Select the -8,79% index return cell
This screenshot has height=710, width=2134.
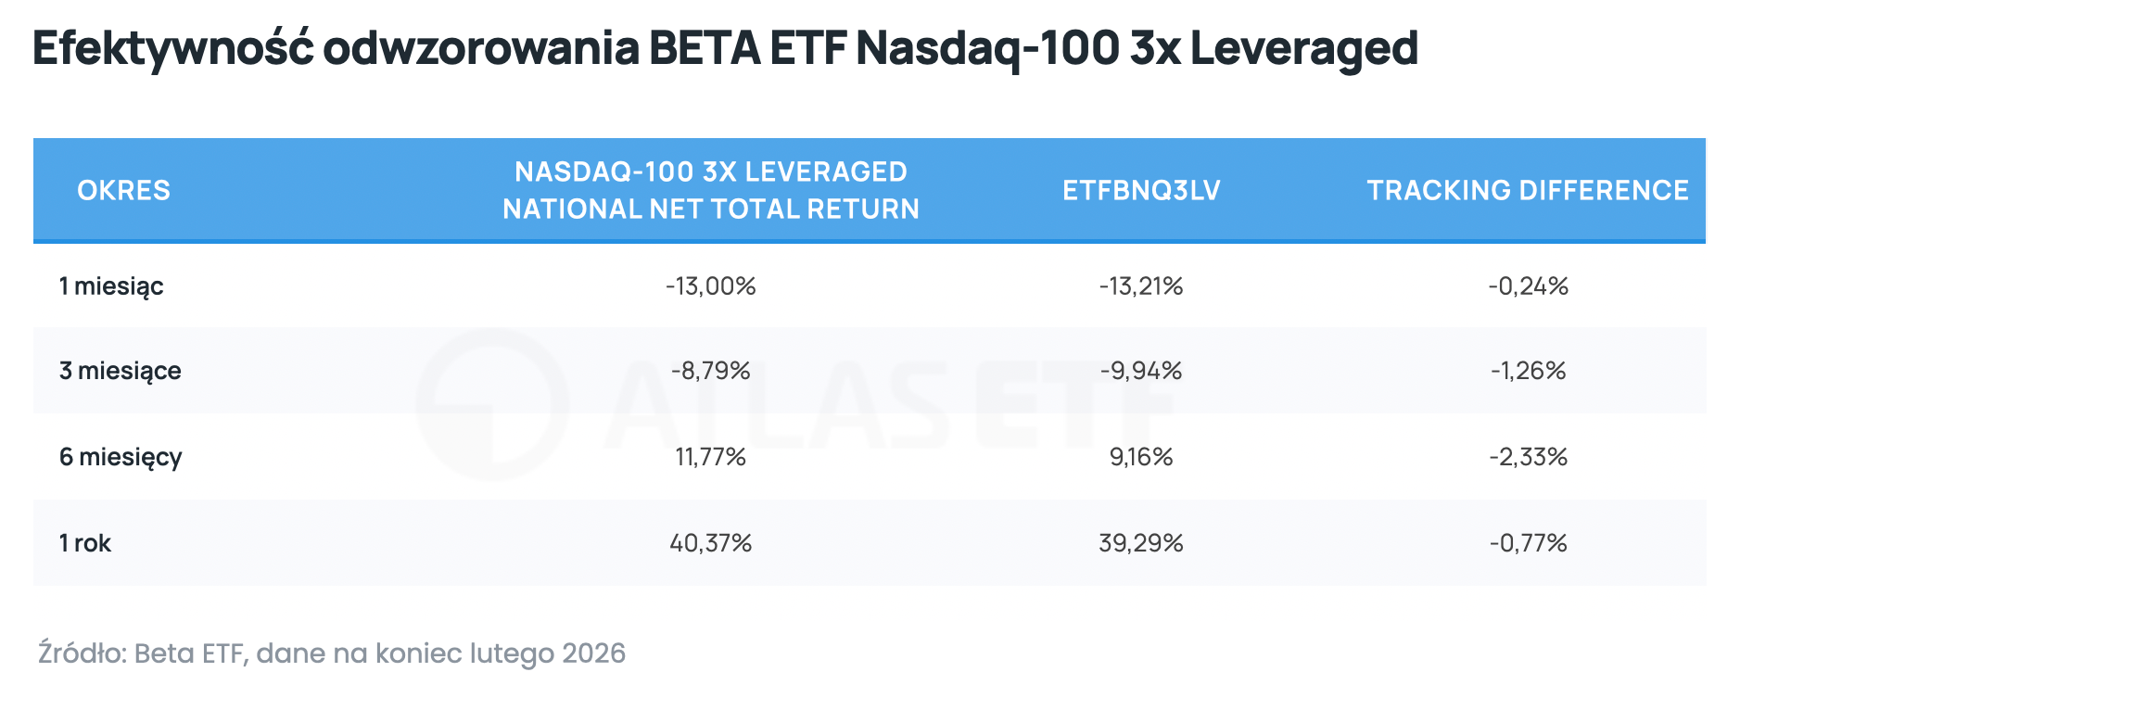coord(711,371)
